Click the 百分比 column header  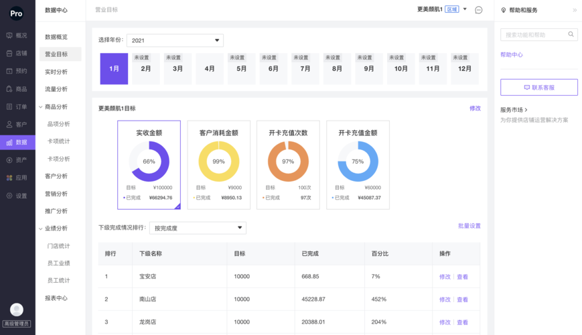pyautogui.click(x=380, y=254)
